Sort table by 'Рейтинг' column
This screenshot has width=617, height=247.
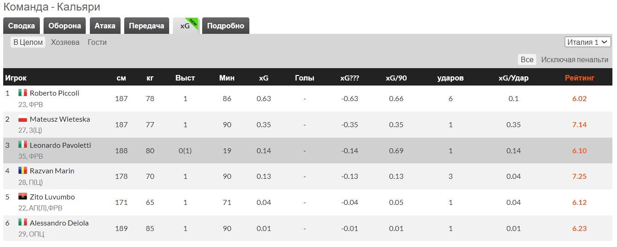579,78
